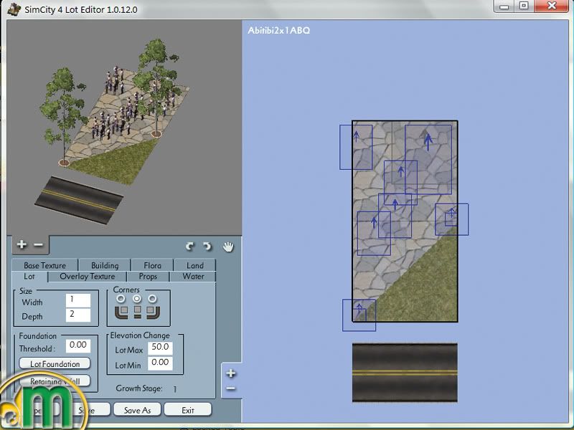Edit the lot Width field

pos(78,300)
